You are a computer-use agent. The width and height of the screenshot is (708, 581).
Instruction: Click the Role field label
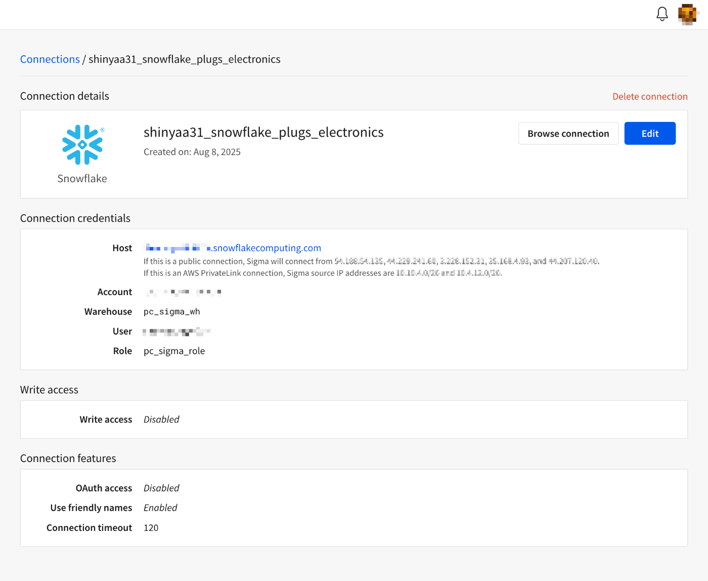click(x=123, y=351)
